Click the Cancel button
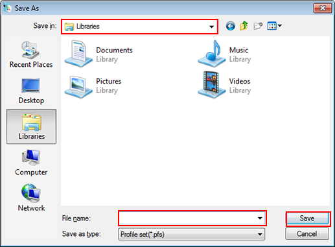The width and height of the screenshot is (335, 247). [307, 234]
